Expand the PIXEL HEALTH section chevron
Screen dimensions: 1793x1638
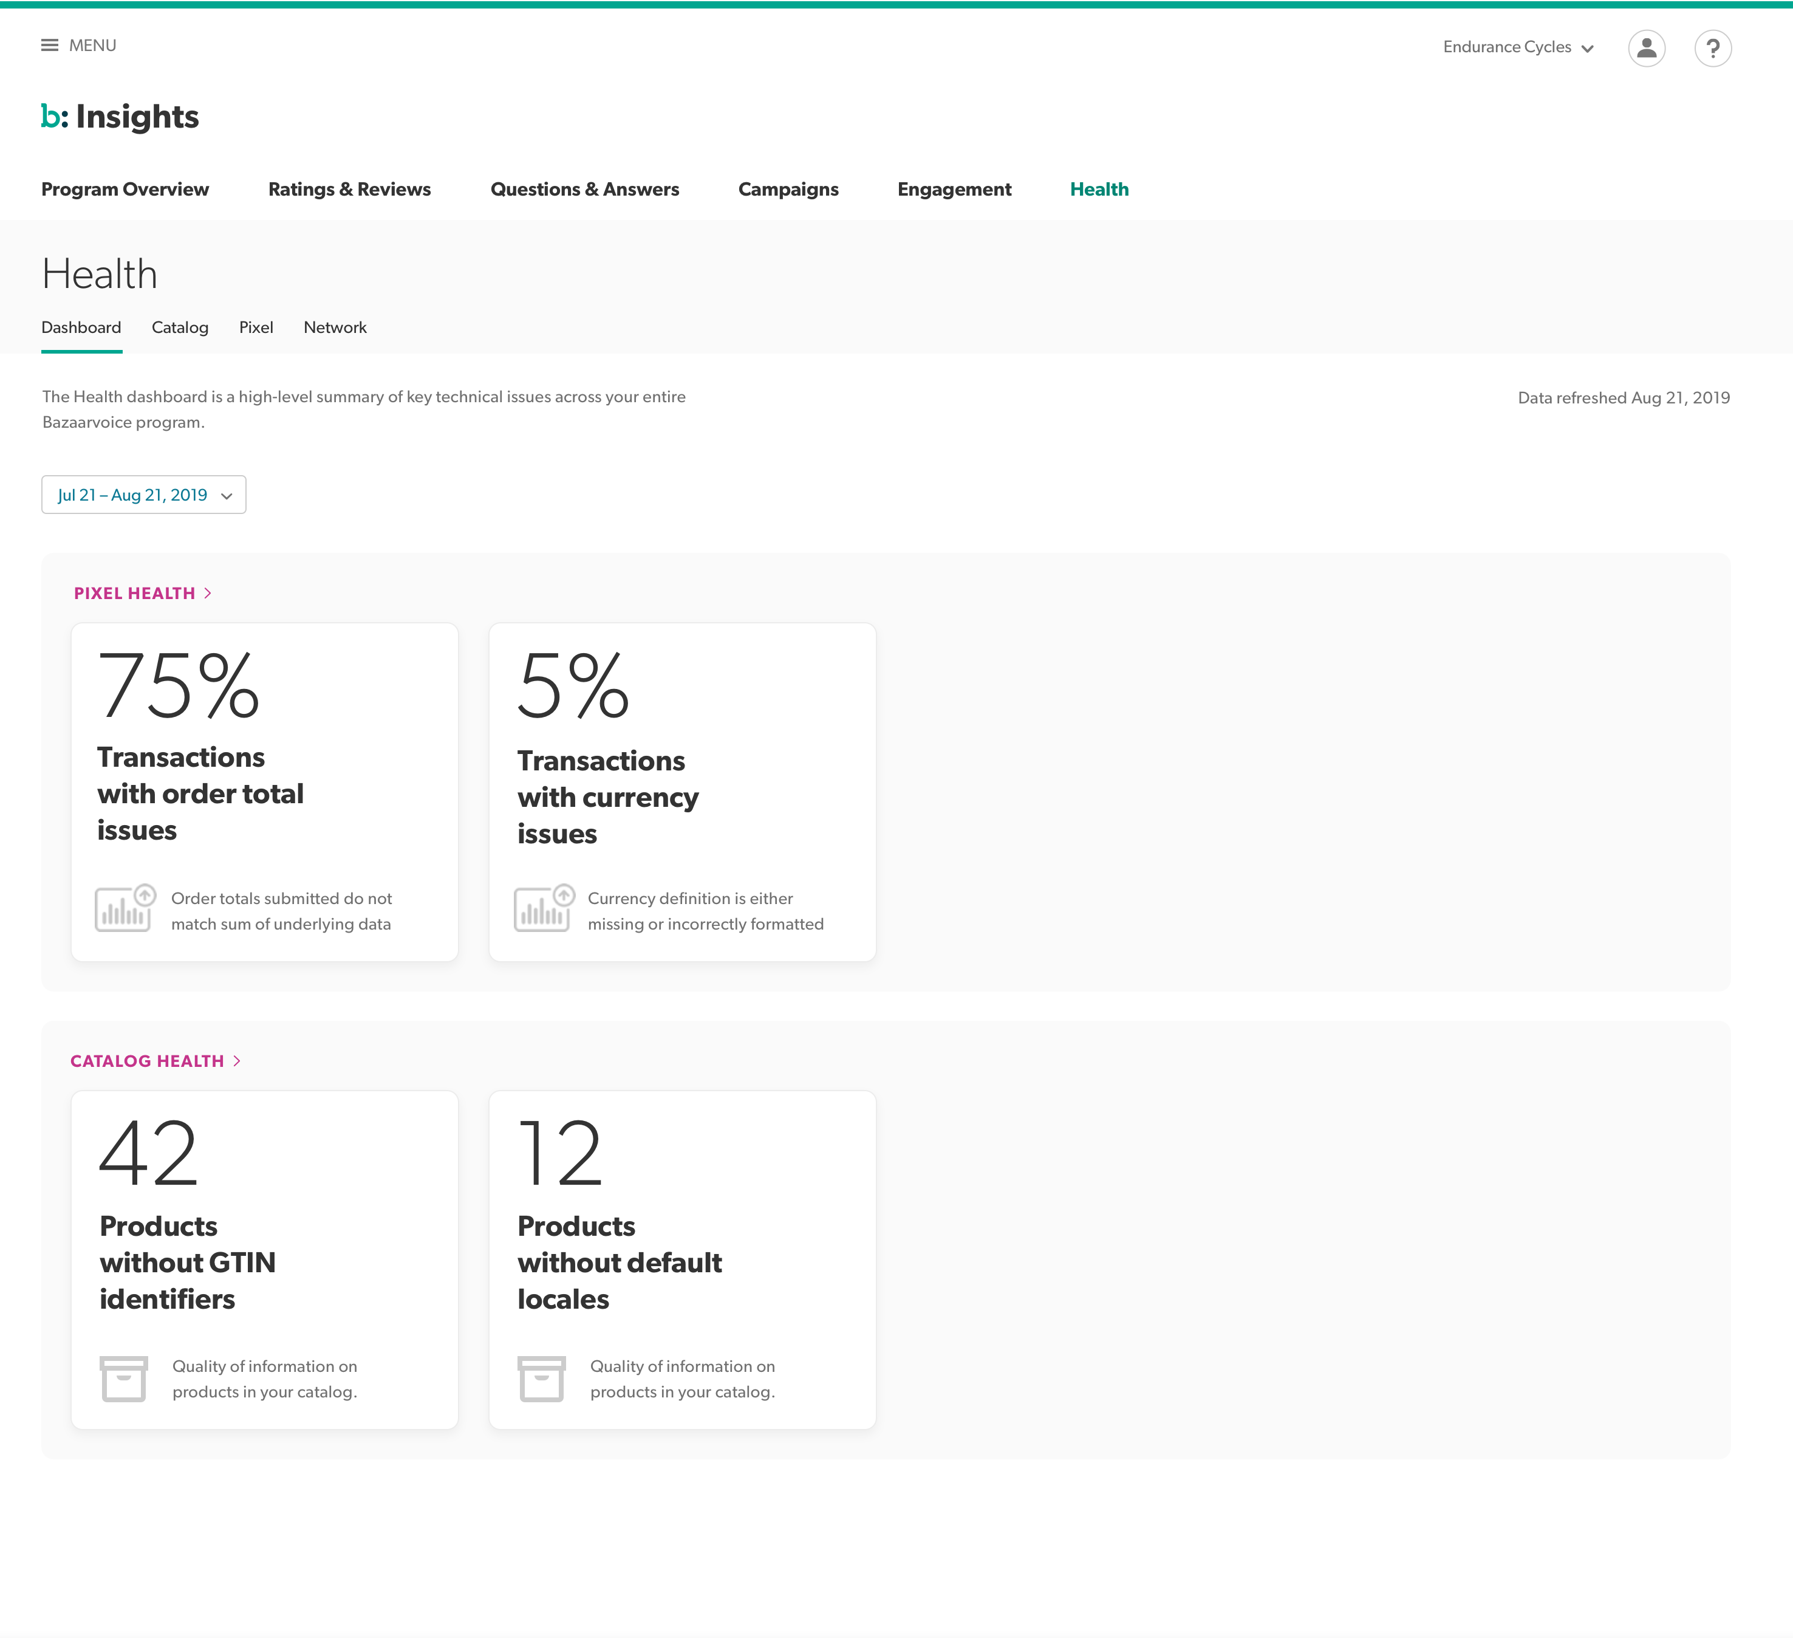click(208, 594)
